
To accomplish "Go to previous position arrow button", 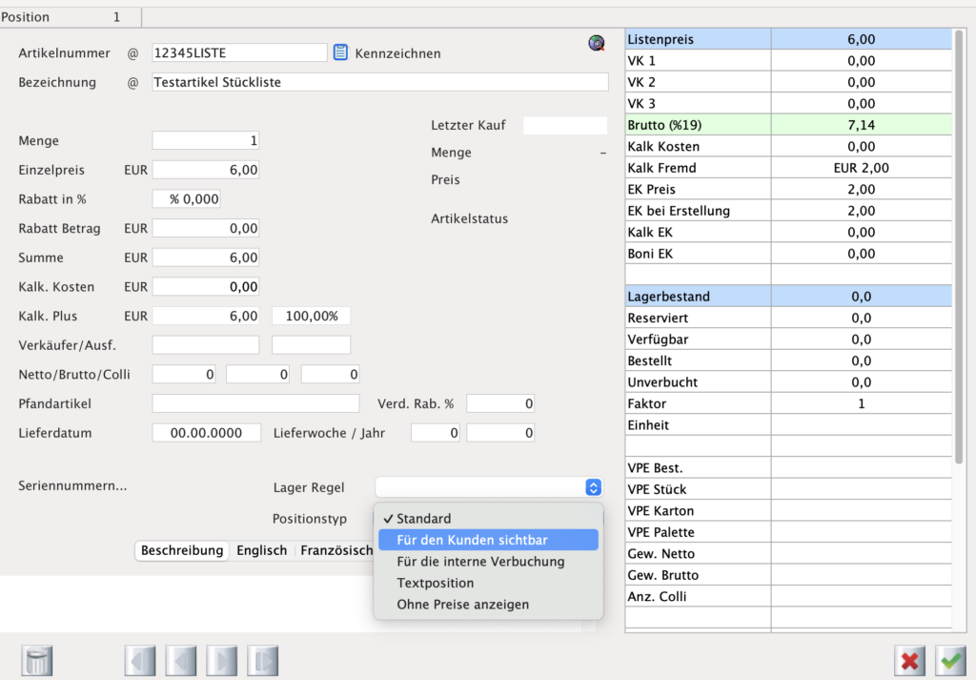I will tap(181, 661).
